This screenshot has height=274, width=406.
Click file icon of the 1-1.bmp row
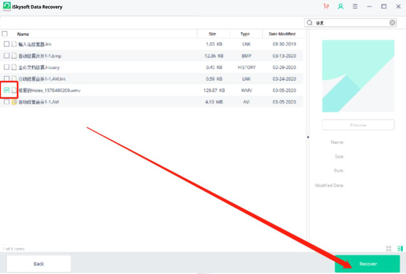coord(14,56)
